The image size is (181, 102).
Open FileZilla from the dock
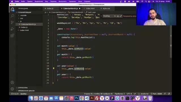pos(97,98)
